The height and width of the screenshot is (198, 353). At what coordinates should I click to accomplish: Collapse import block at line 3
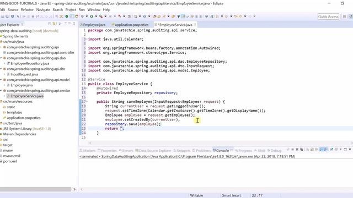(87, 39)
